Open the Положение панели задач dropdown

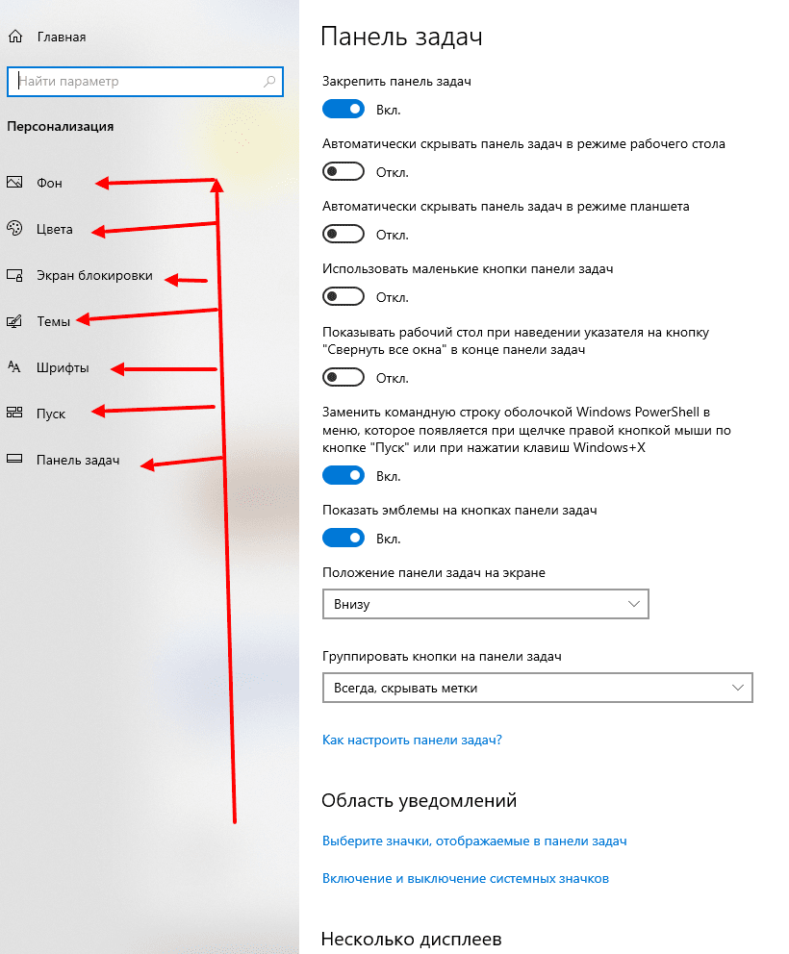point(485,604)
